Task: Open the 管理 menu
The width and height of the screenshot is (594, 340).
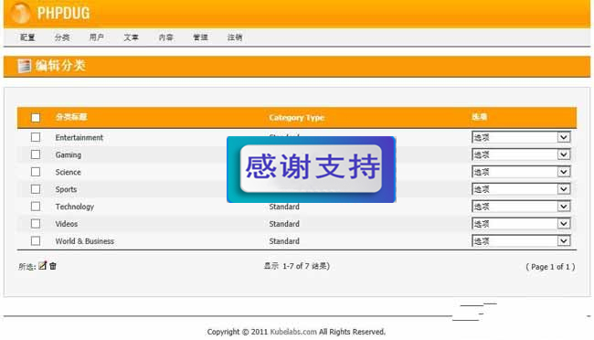Action: coord(200,37)
